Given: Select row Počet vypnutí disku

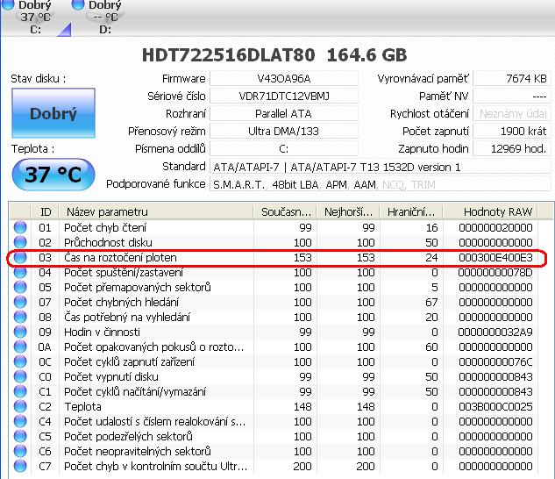Looking at the screenshot, I should [274, 376].
